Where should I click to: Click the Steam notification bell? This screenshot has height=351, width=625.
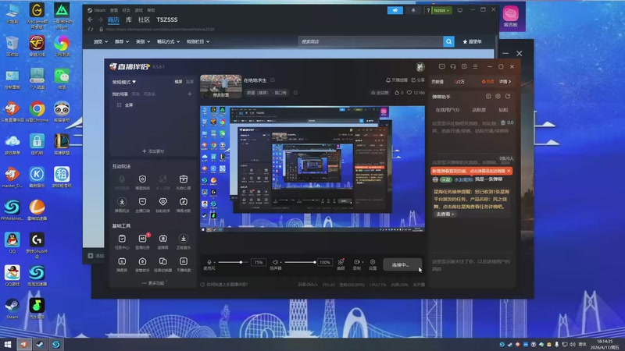click(x=413, y=10)
